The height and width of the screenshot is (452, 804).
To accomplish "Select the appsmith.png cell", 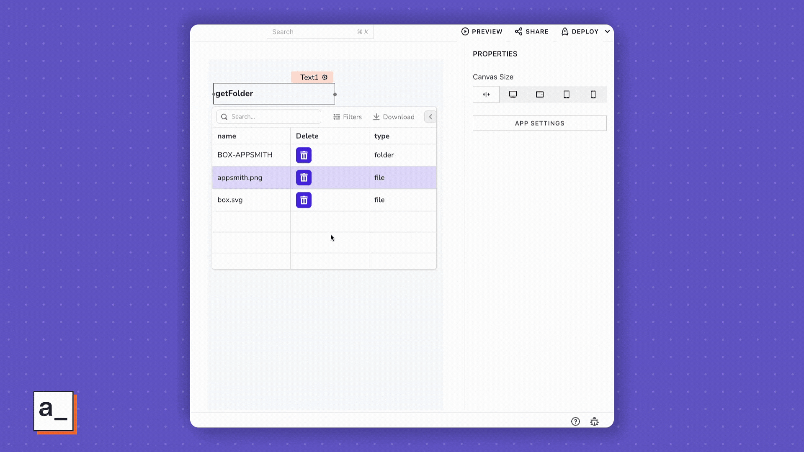I will (x=251, y=177).
